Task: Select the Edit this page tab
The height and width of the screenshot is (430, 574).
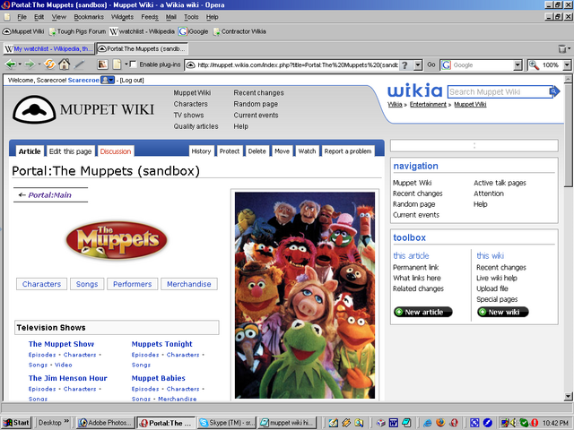Action: (x=70, y=151)
